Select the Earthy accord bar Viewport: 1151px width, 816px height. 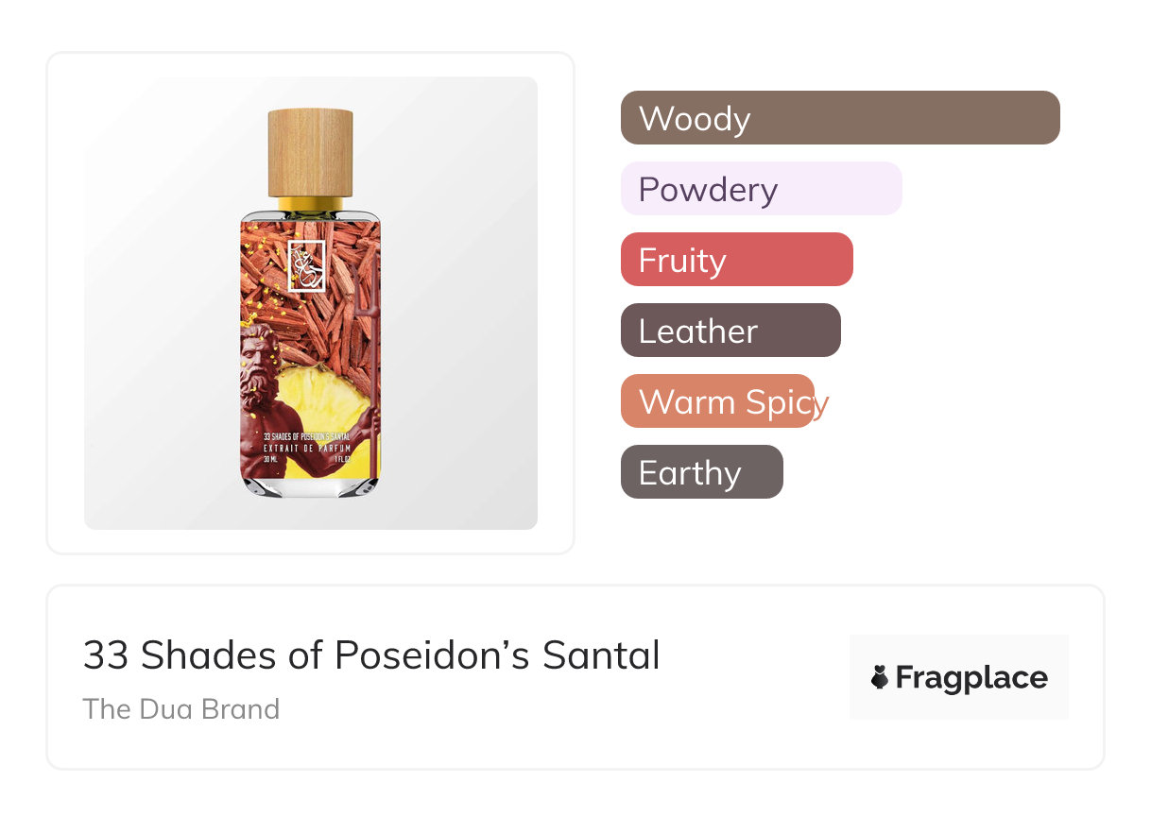[x=701, y=472]
